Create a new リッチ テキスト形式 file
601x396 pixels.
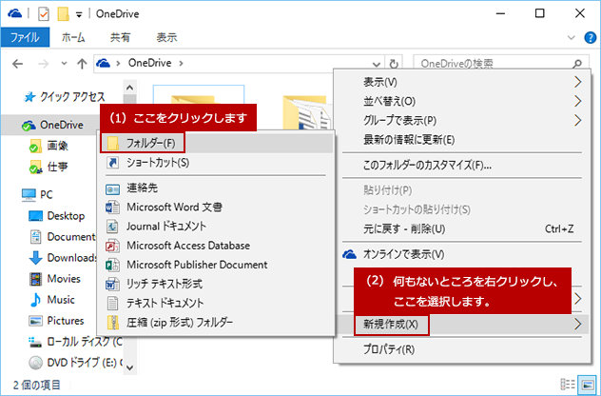(216, 284)
